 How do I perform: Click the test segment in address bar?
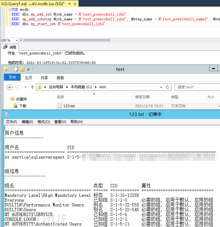103,87
